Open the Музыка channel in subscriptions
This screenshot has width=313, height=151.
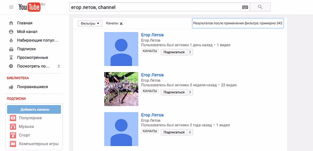[26, 126]
